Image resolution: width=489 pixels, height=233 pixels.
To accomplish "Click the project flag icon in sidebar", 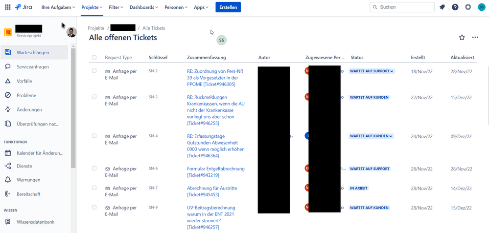I will 8,32.
